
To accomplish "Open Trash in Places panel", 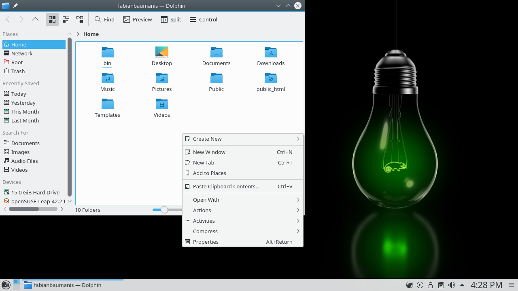I will pos(18,71).
